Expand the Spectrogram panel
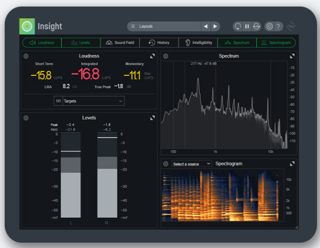This screenshot has height=248, width=320. tap(292, 163)
